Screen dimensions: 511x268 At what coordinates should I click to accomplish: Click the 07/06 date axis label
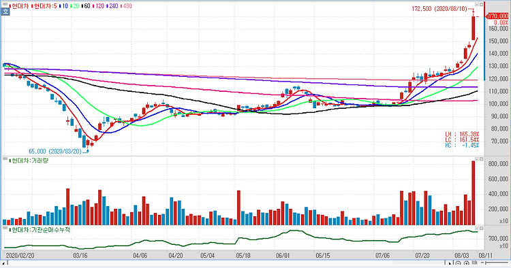point(383,256)
